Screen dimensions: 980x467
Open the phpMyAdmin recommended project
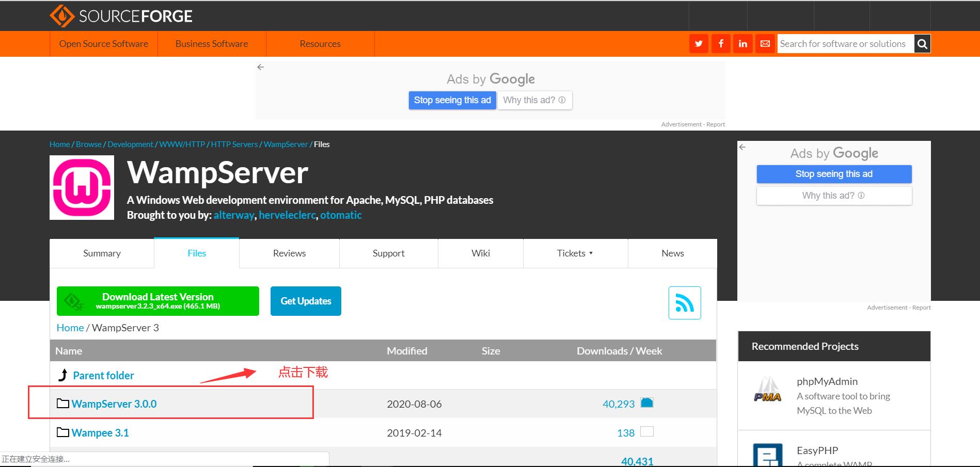tap(827, 381)
